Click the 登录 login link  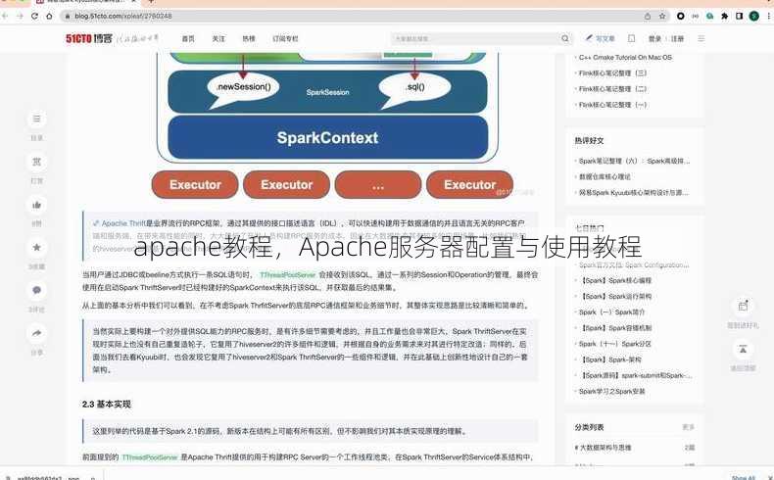click(x=654, y=38)
